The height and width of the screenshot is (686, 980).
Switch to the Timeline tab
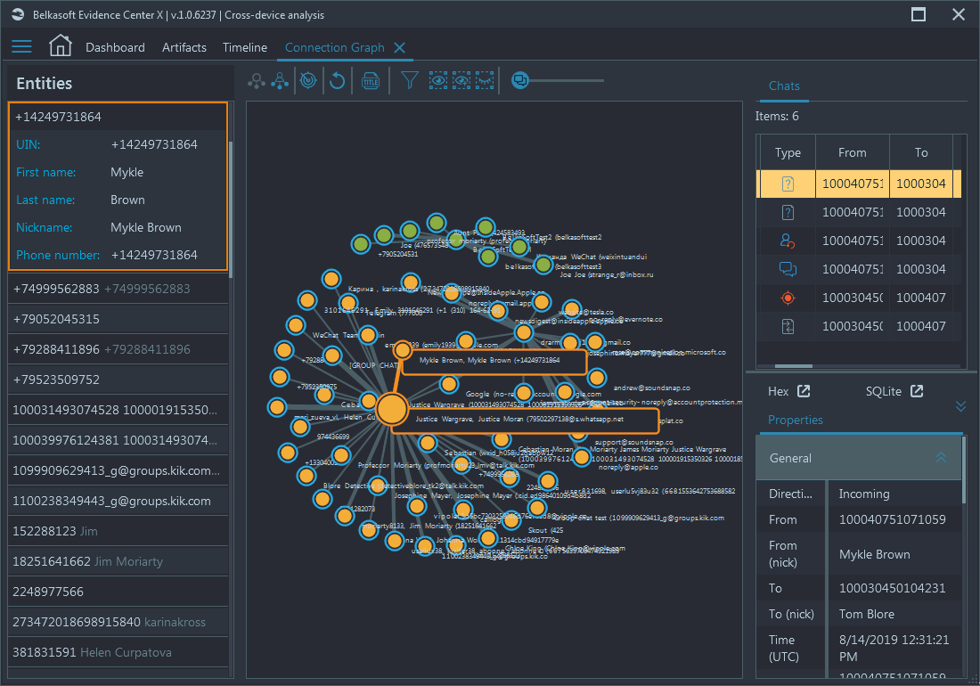pyautogui.click(x=245, y=47)
